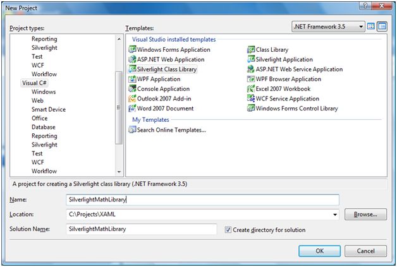Click OK to create the project
The height and width of the screenshot is (267, 397).
[x=319, y=251]
